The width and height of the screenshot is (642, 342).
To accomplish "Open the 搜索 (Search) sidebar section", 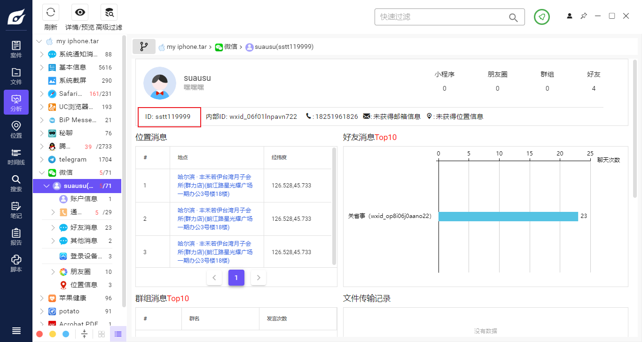I will point(16,183).
